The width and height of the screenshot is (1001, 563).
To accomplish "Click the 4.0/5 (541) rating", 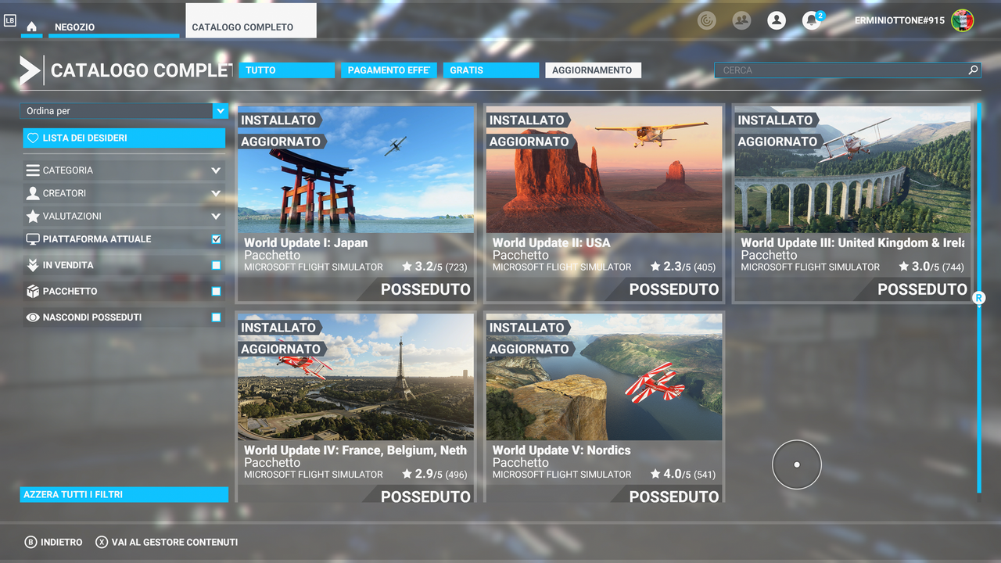I will [x=683, y=474].
